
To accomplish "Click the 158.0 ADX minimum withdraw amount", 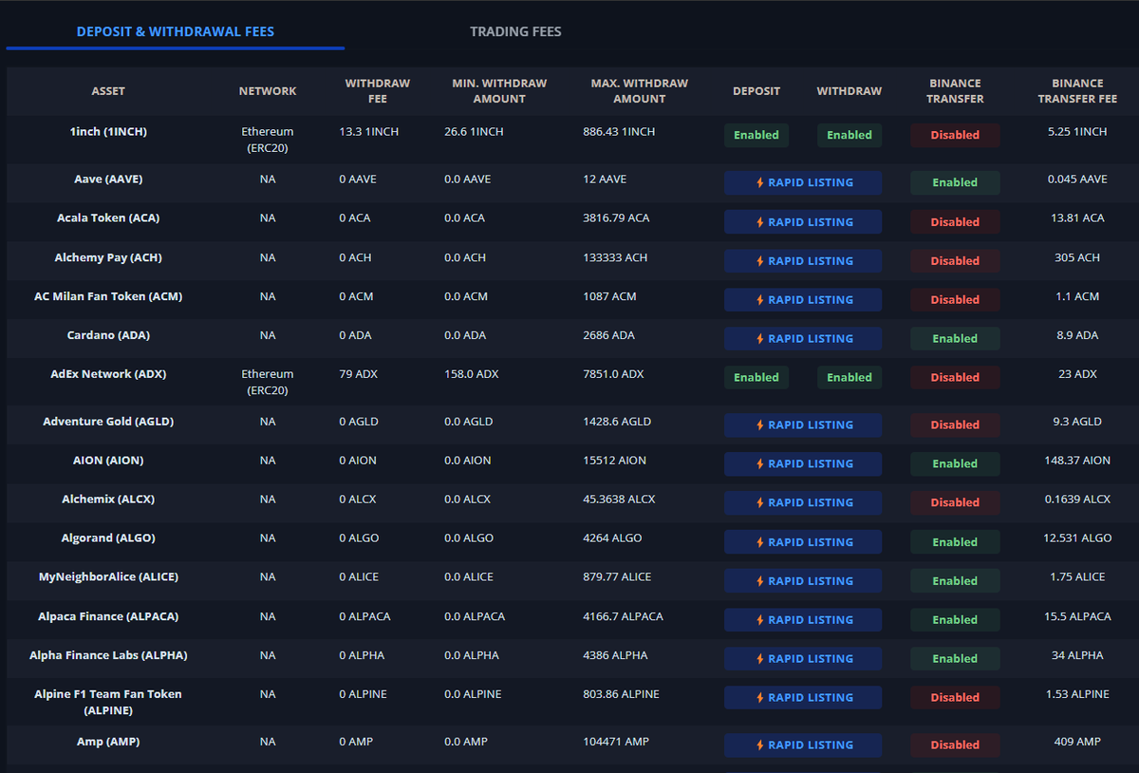I will 472,374.
